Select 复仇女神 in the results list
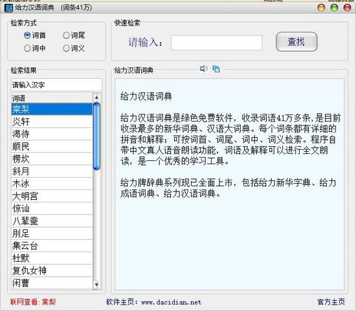 click(x=52, y=271)
